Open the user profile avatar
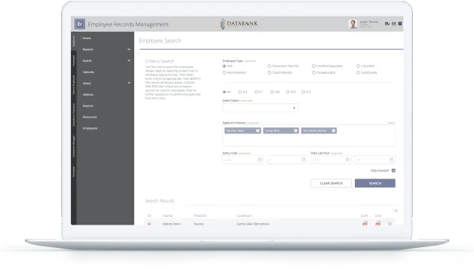 coord(353,24)
